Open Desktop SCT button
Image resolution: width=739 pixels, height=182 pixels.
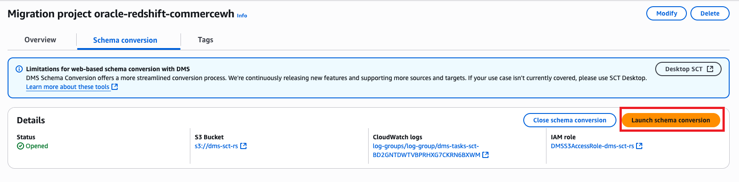(683, 69)
